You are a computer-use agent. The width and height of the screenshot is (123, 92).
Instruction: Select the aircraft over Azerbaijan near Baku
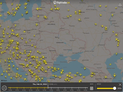pyautogui.click(x=115, y=75)
